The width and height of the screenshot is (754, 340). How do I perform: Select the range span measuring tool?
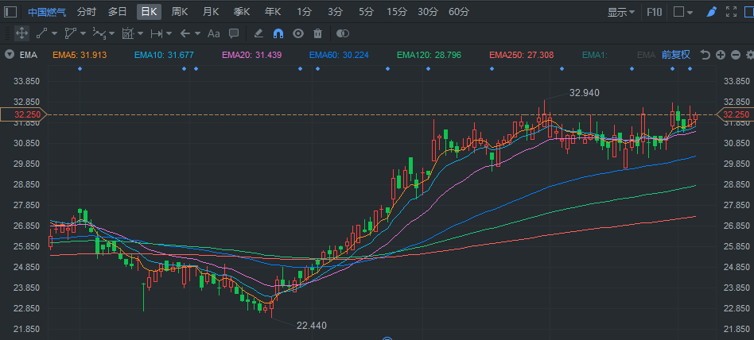[157, 33]
